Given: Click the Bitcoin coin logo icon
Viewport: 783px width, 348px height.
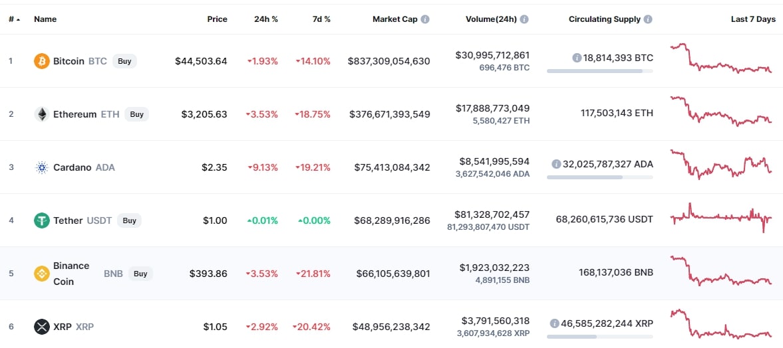Looking at the screenshot, I should click(41, 61).
